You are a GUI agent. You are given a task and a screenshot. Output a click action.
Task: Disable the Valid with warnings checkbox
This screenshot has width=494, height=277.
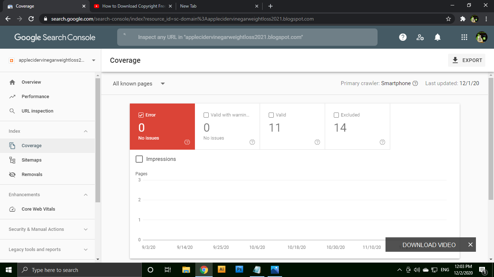[x=206, y=115]
